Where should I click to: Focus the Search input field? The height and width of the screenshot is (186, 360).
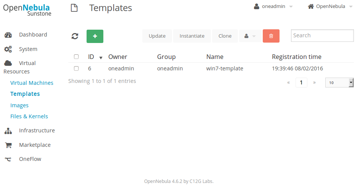pyautogui.click(x=322, y=35)
